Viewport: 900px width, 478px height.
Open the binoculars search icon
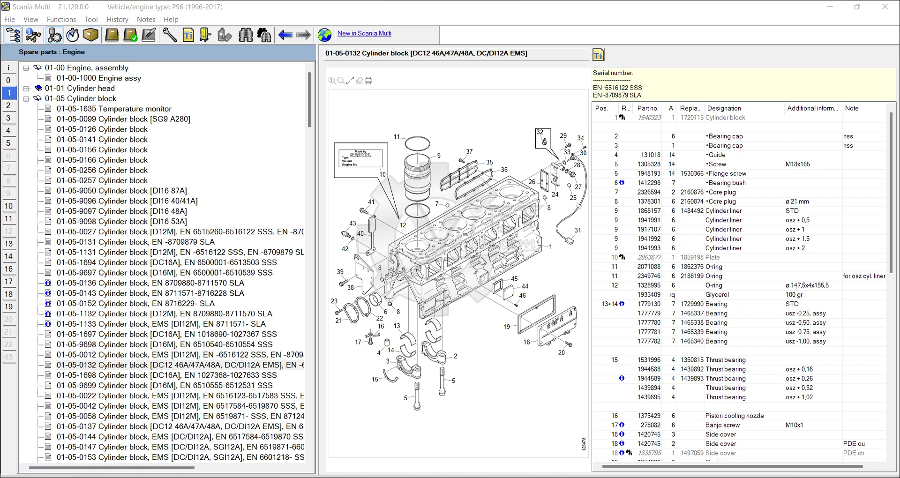coord(246,35)
